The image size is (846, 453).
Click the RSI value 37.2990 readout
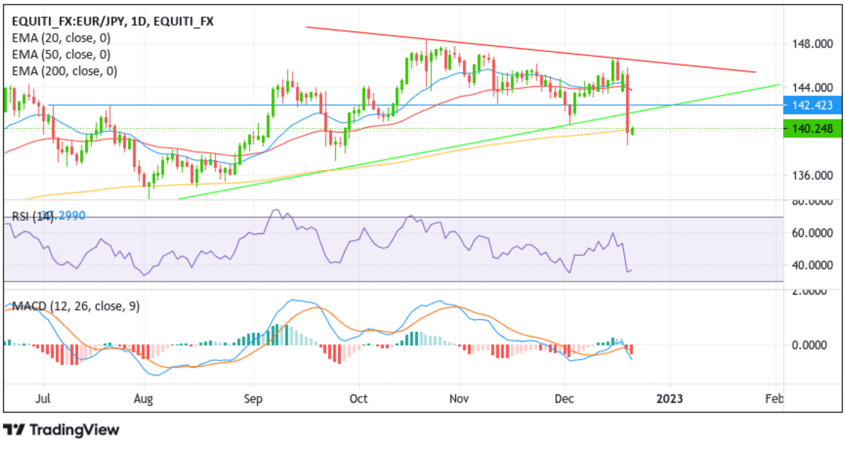pyautogui.click(x=63, y=216)
